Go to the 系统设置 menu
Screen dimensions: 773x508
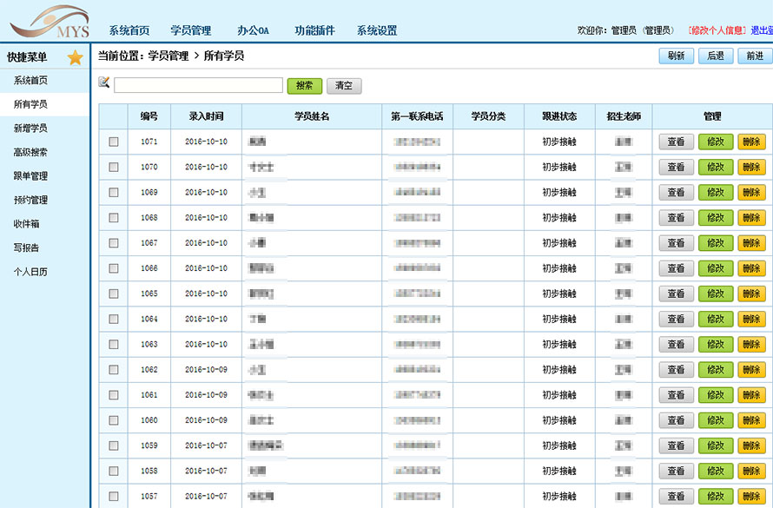(377, 30)
